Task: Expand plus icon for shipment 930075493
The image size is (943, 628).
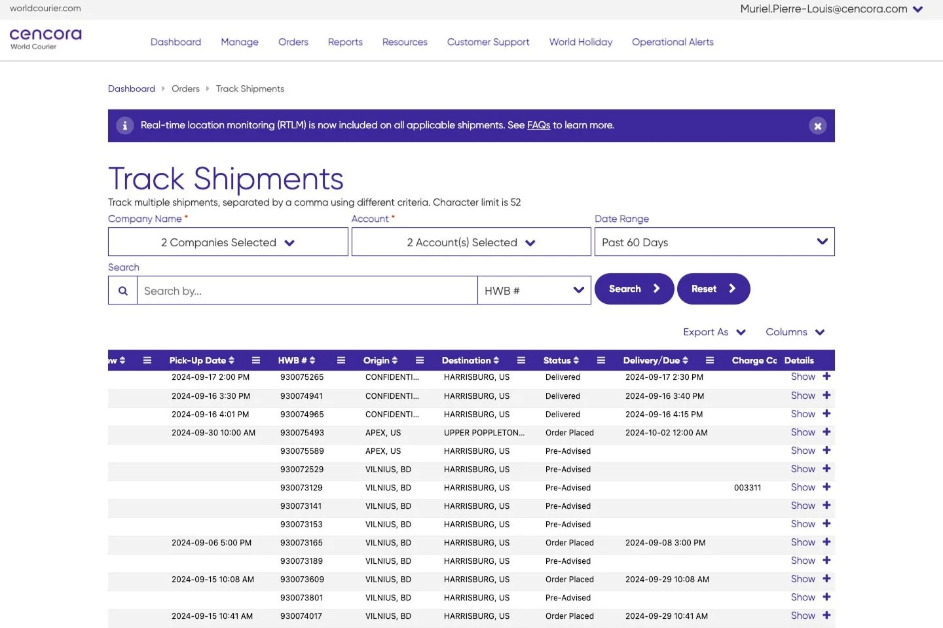Action: pyautogui.click(x=826, y=432)
